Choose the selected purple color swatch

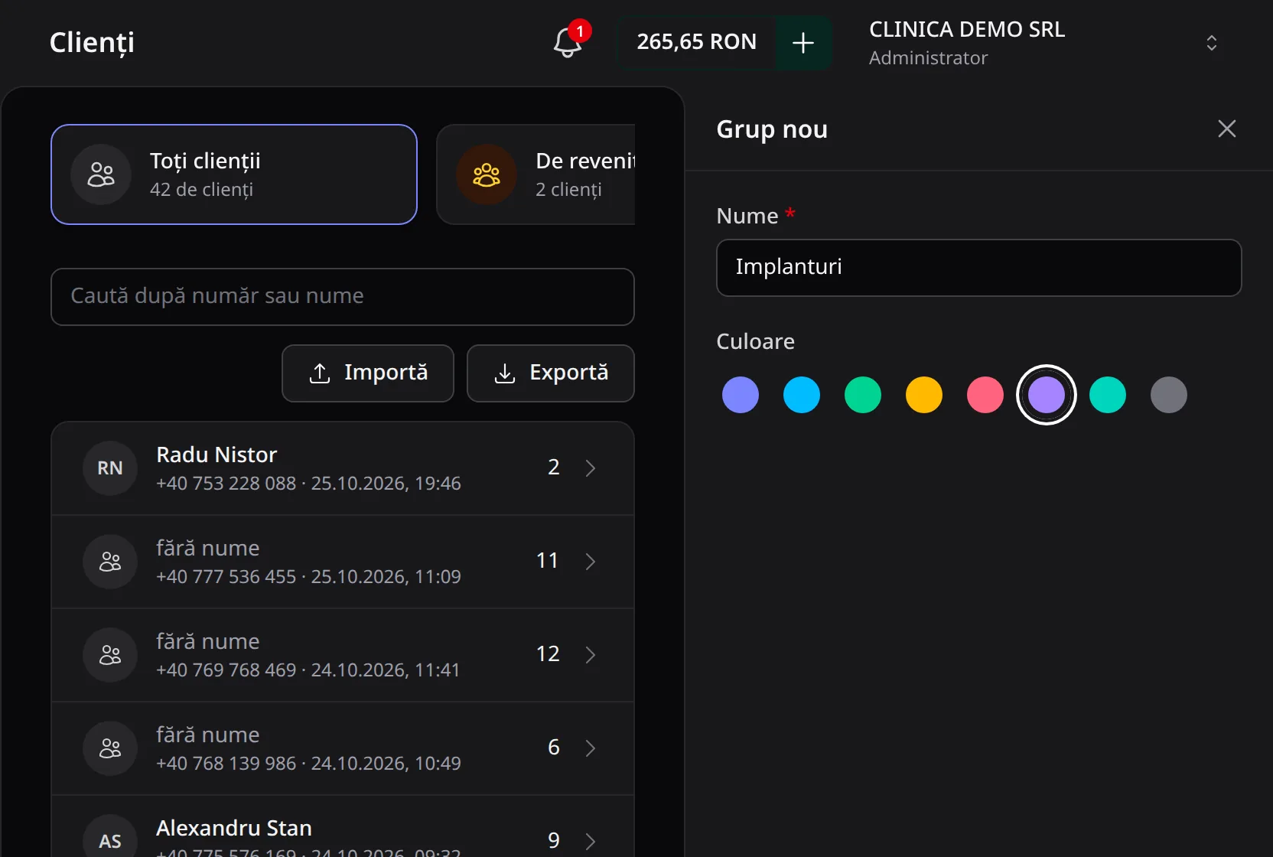1047,395
